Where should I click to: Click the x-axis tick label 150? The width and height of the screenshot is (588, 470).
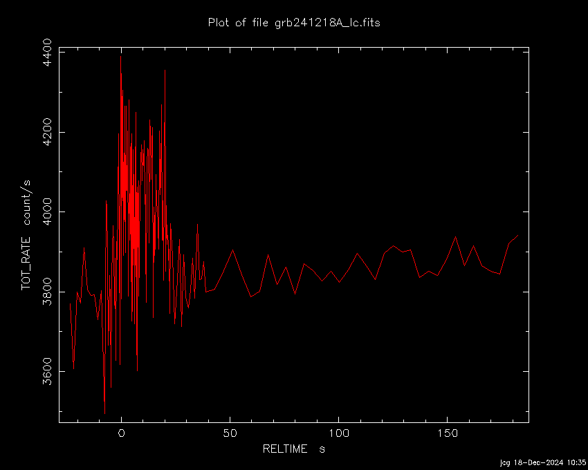pyautogui.click(x=448, y=433)
